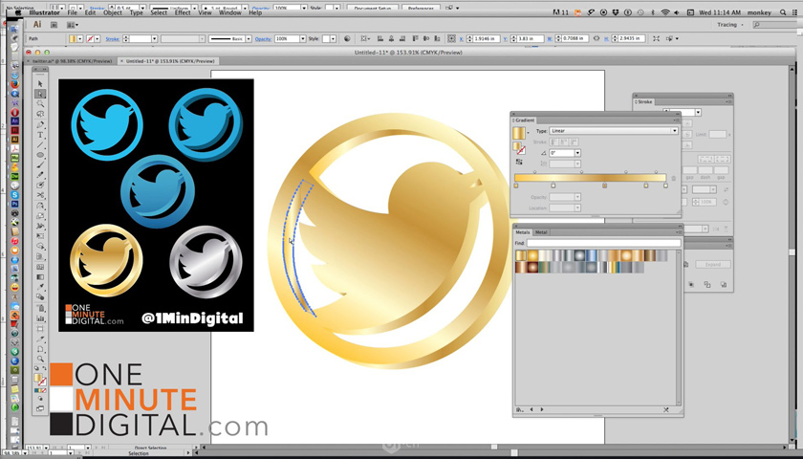This screenshot has width=803, height=459.
Task: Click the reverse gradient icon
Action: (x=520, y=163)
